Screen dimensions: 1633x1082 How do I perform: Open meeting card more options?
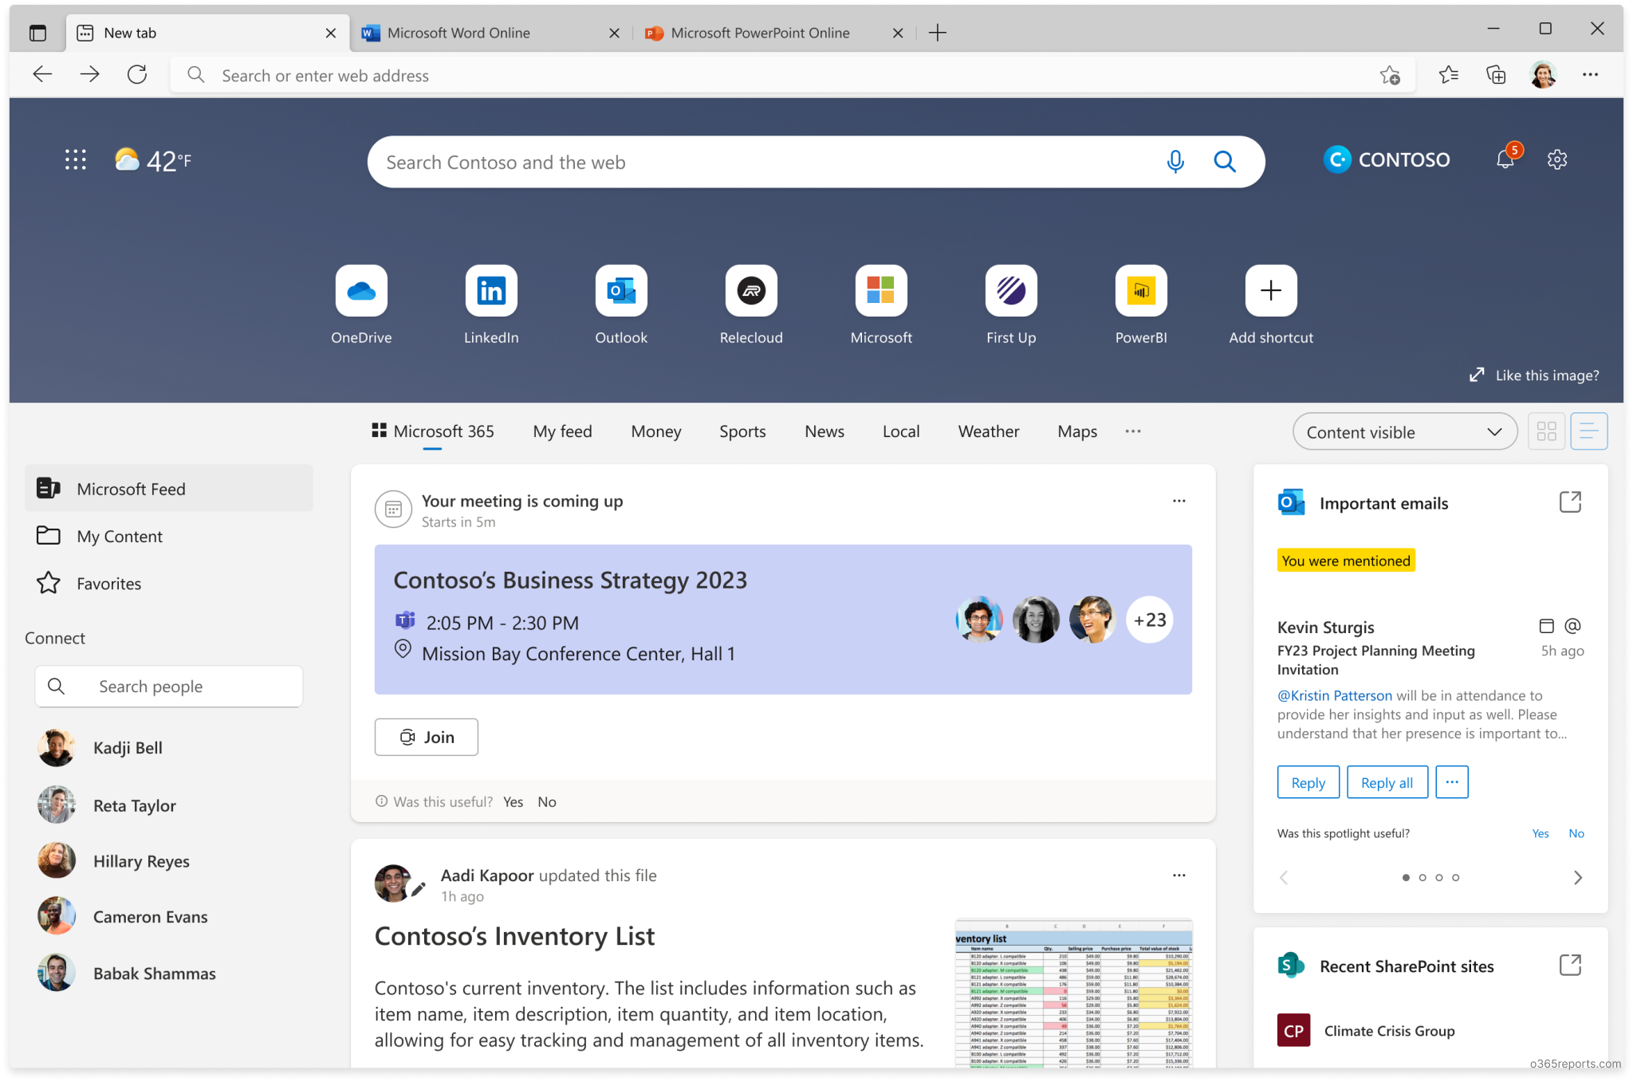tap(1179, 501)
